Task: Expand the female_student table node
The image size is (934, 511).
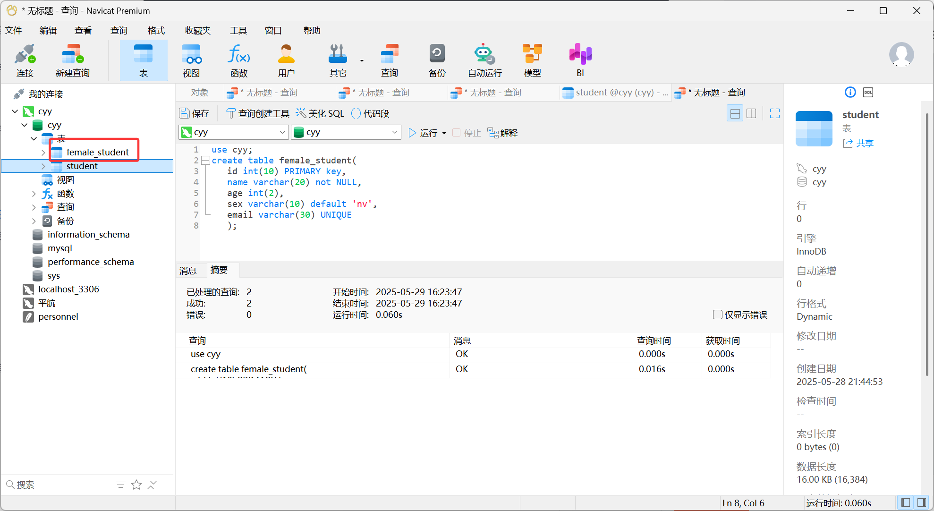Action: point(43,153)
